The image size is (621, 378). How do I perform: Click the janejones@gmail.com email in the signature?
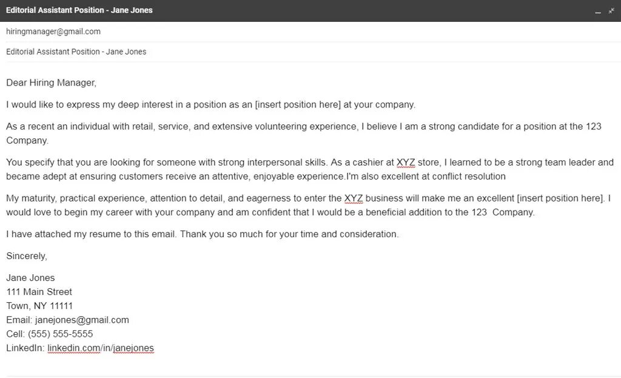[x=82, y=320]
